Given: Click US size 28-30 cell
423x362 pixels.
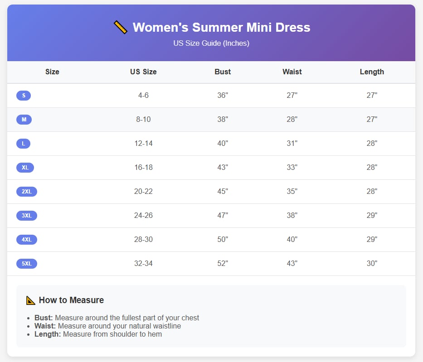Looking at the screenshot, I should 143,239.
